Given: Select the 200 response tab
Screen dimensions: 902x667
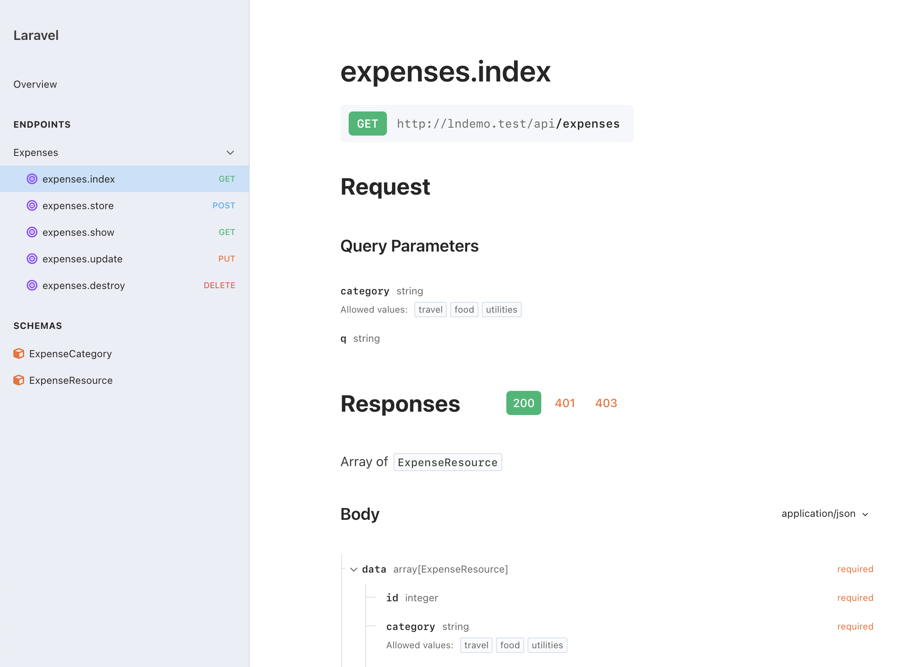Looking at the screenshot, I should (x=523, y=403).
